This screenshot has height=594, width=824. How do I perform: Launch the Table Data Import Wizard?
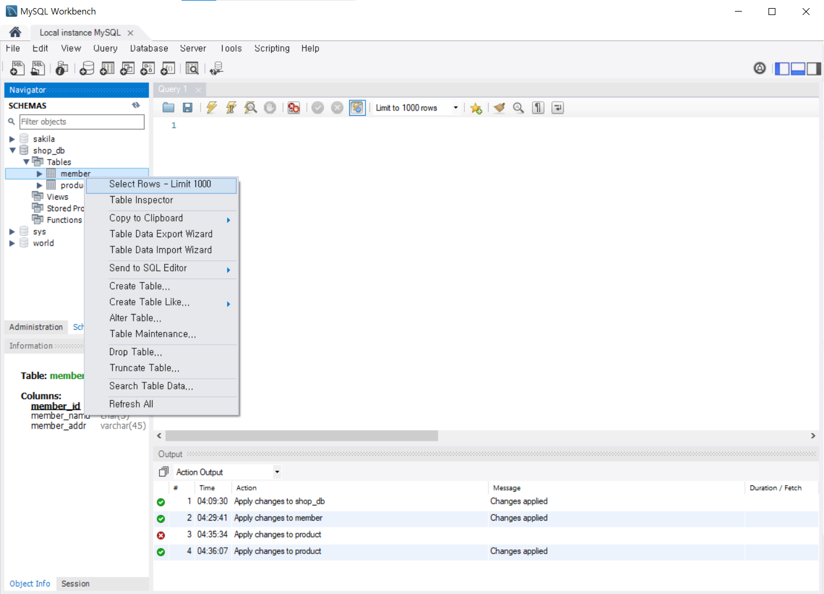161,250
